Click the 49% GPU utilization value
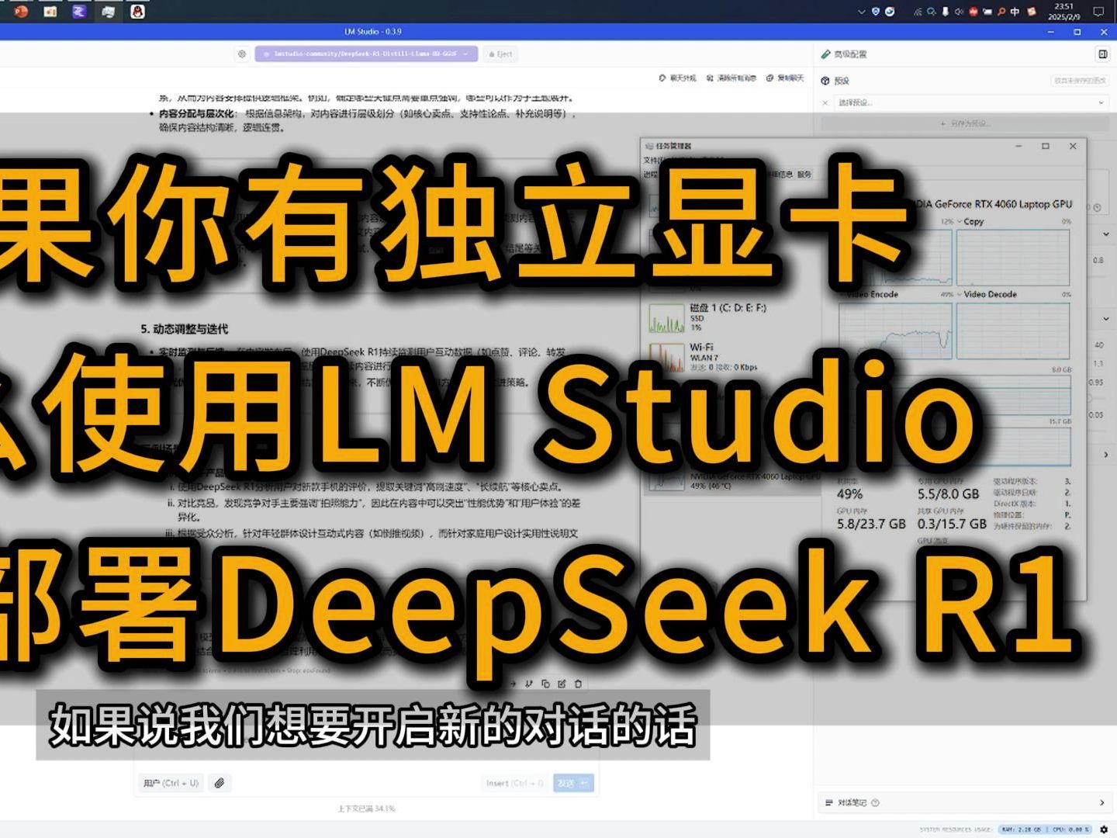Image resolution: width=1117 pixels, height=838 pixels. (849, 494)
